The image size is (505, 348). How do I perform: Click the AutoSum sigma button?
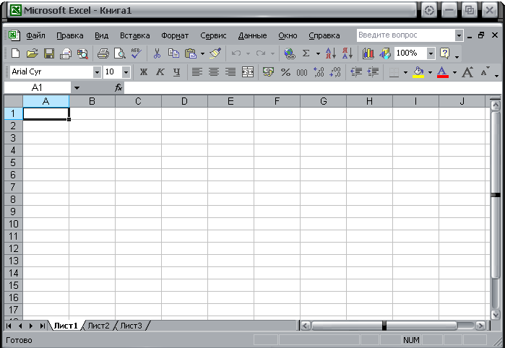[x=306, y=53]
